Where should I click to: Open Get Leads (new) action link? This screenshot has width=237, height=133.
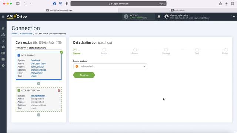[x=39, y=64]
